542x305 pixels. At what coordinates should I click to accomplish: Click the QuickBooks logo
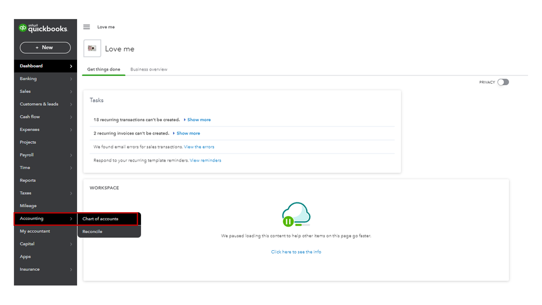[43, 28]
